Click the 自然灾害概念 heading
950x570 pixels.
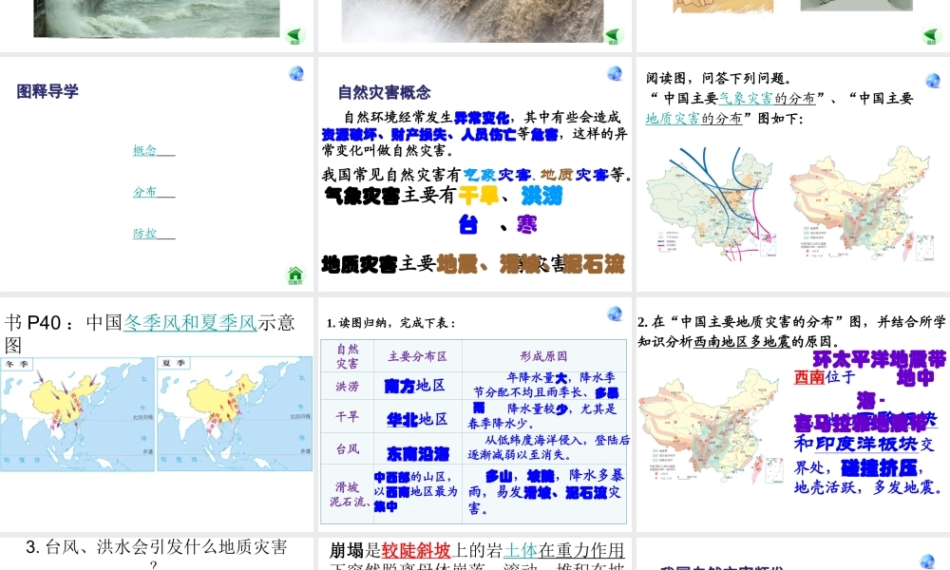tap(384, 93)
